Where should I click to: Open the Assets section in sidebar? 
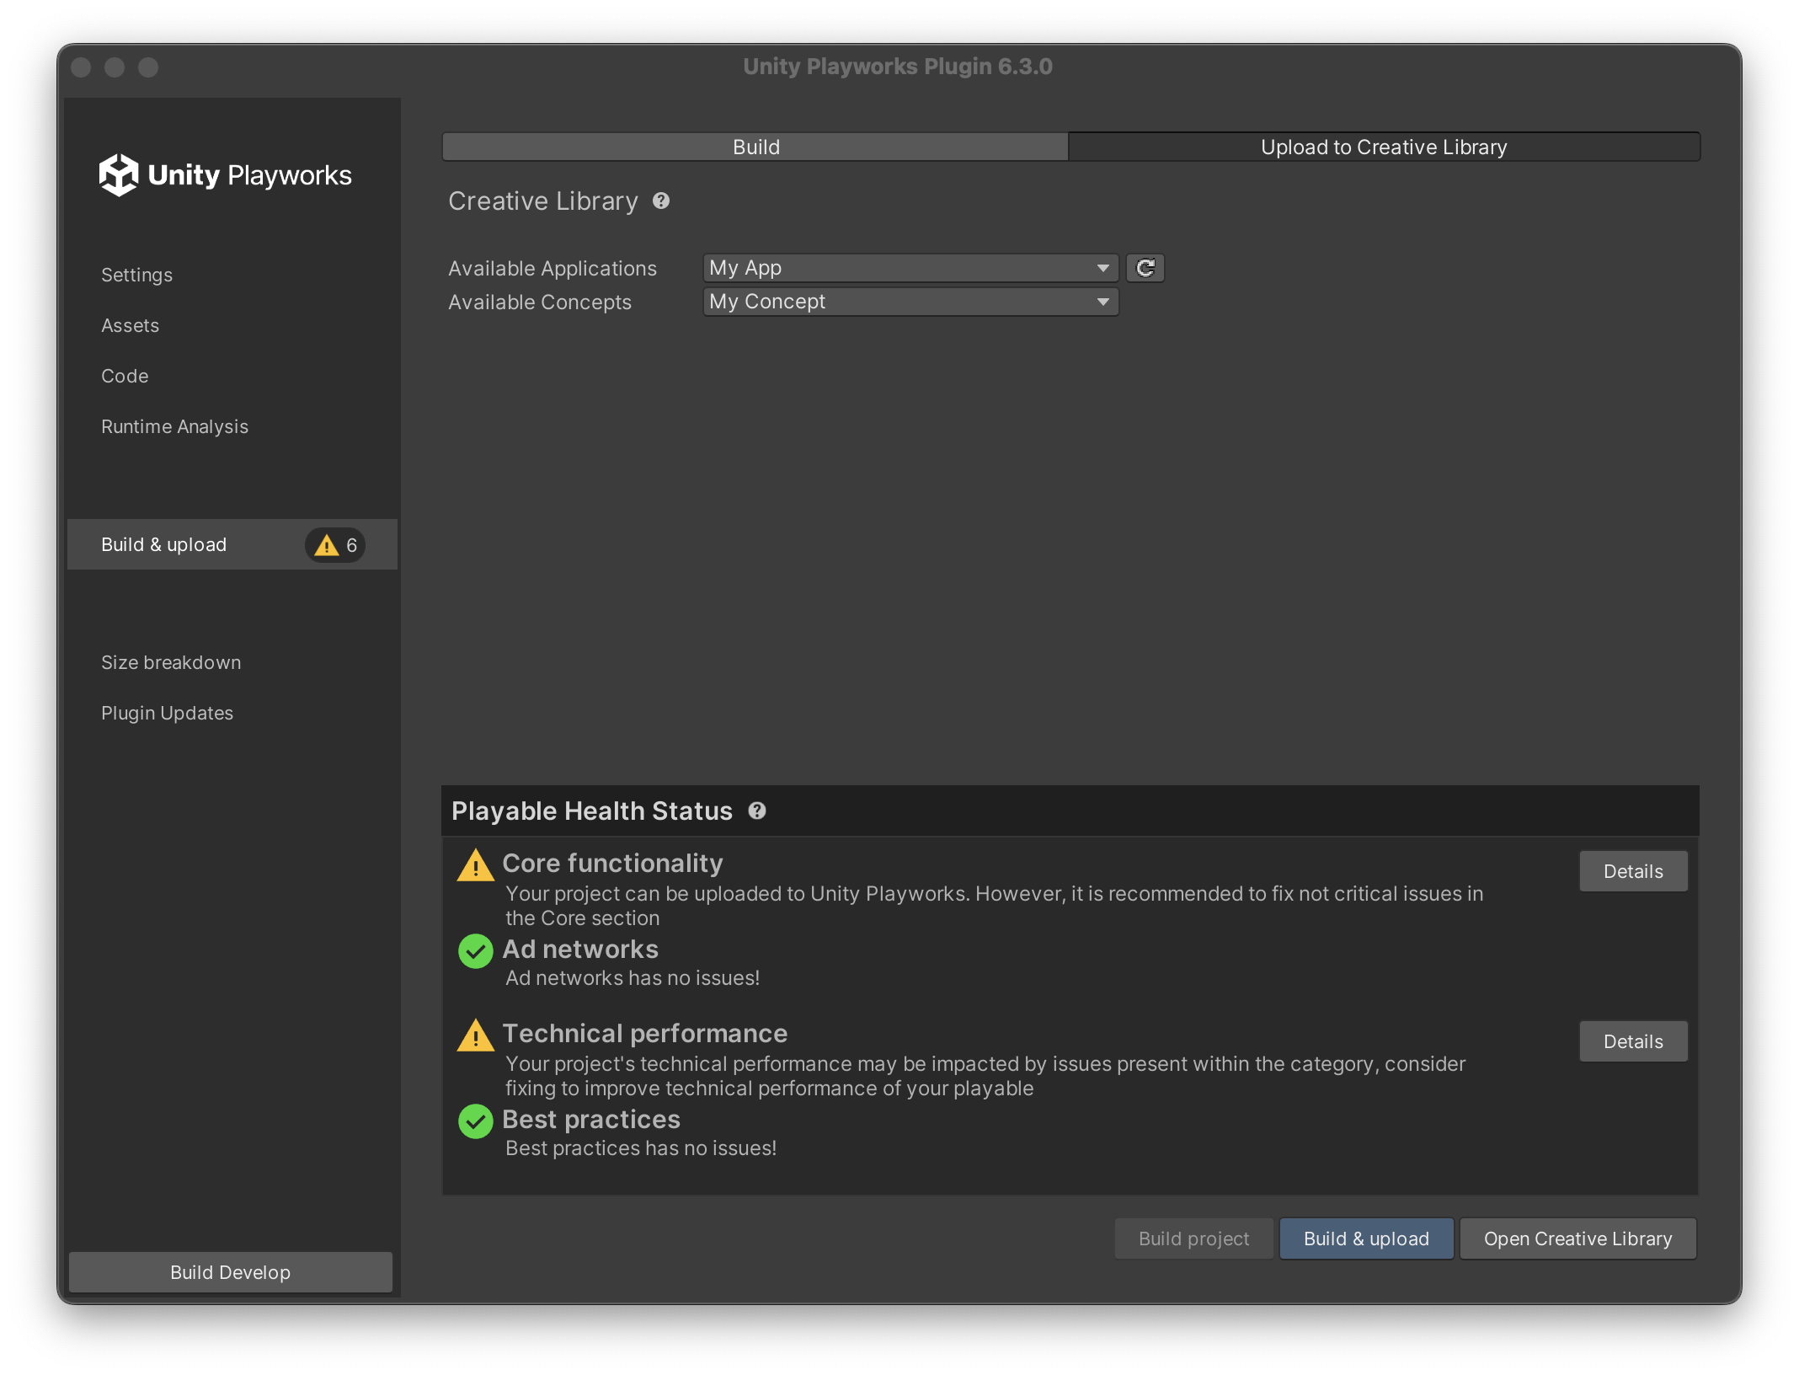coord(130,325)
